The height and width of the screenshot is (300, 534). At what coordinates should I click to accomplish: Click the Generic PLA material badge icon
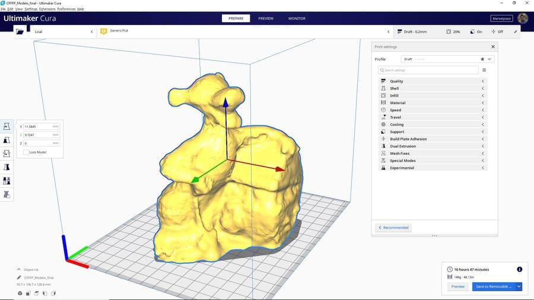103,31
